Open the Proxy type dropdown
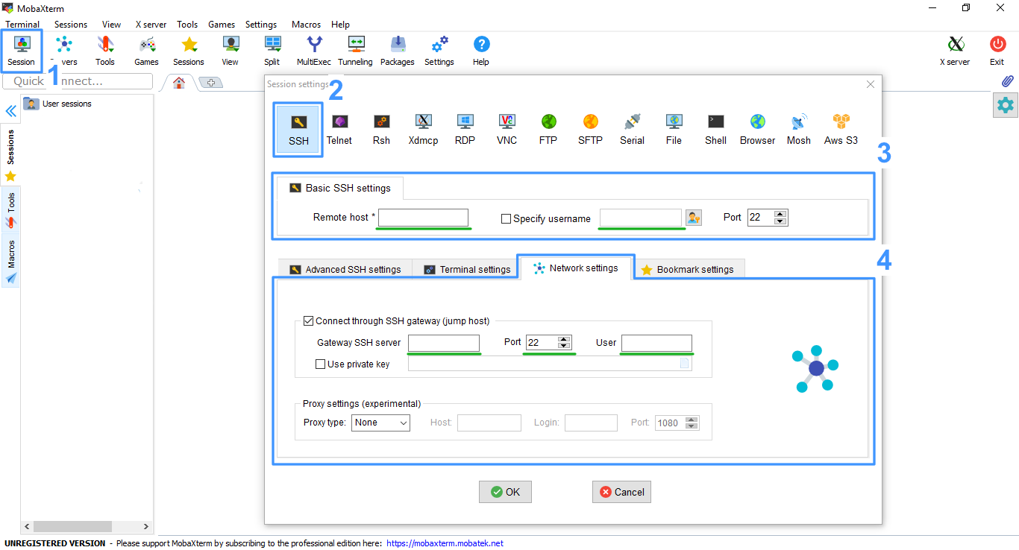 coord(381,423)
